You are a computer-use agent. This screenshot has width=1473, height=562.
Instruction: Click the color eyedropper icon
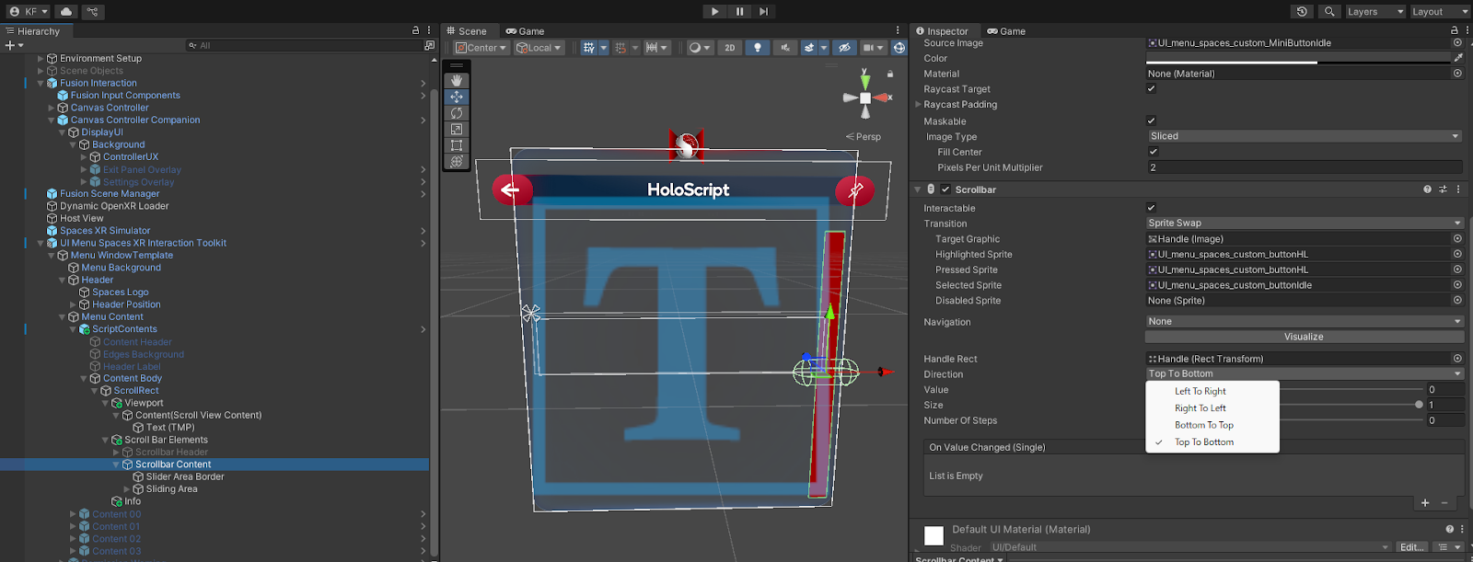click(1457, 58)
